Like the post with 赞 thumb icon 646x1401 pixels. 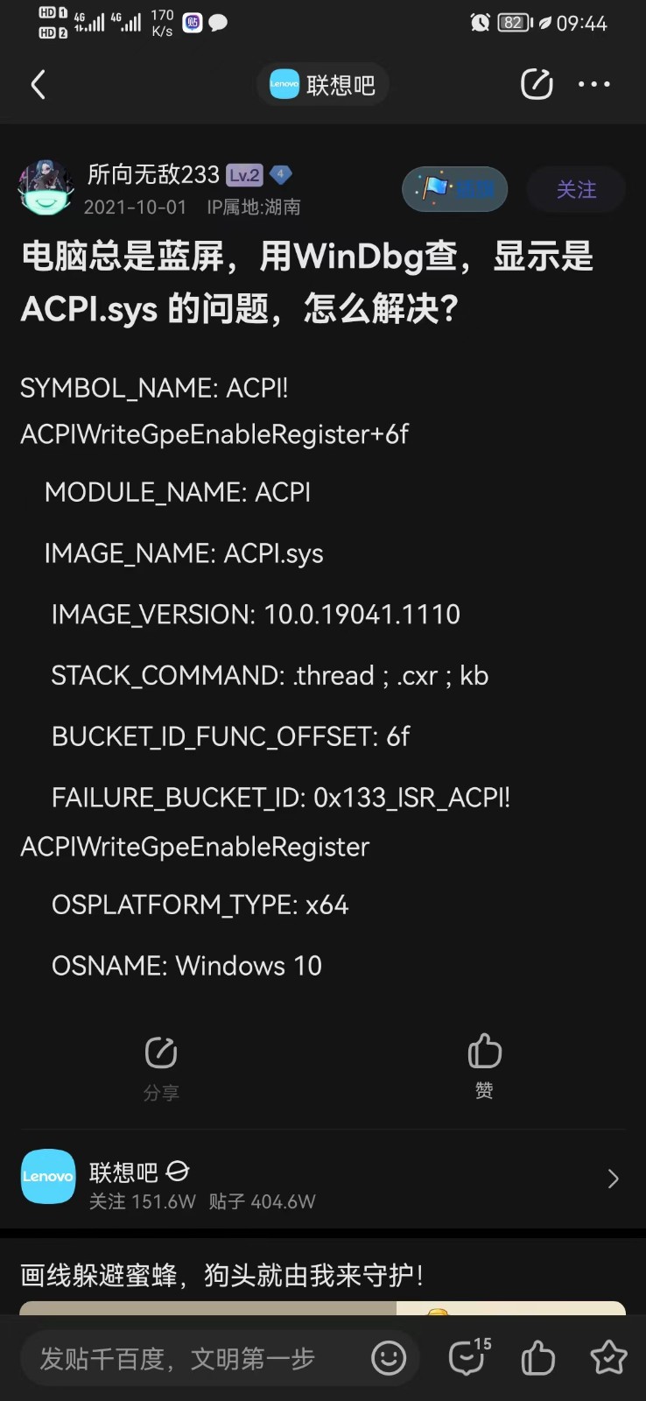[x=484, y=1066]
